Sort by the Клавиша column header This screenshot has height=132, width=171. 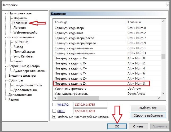tap(143, 22)
